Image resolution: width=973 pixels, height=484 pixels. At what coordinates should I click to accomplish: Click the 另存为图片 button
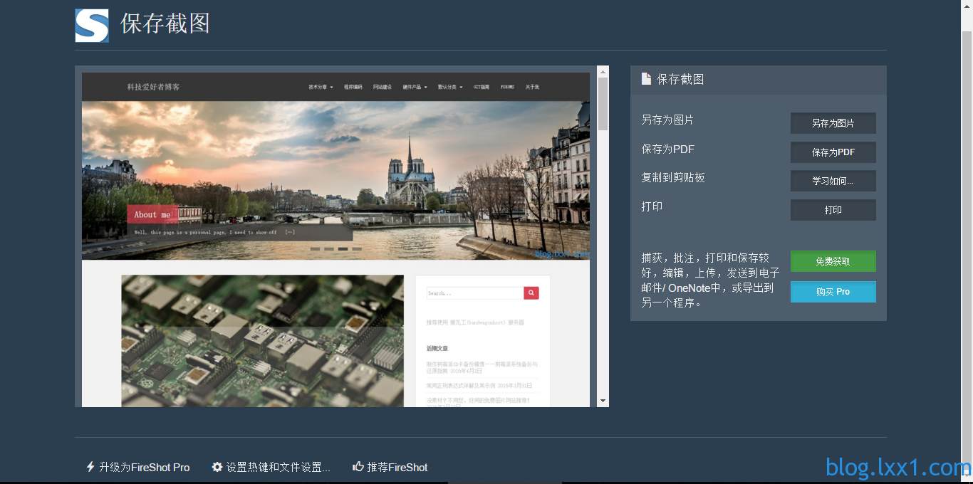[x=833, y=123]
